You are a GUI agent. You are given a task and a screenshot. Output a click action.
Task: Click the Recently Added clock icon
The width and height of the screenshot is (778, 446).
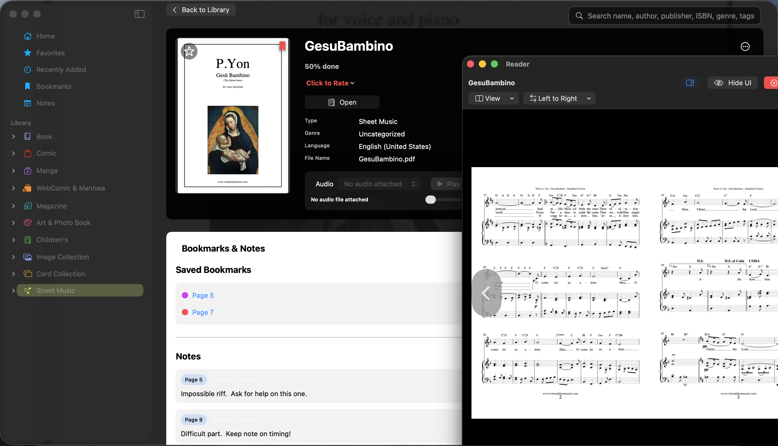[28, 70]
